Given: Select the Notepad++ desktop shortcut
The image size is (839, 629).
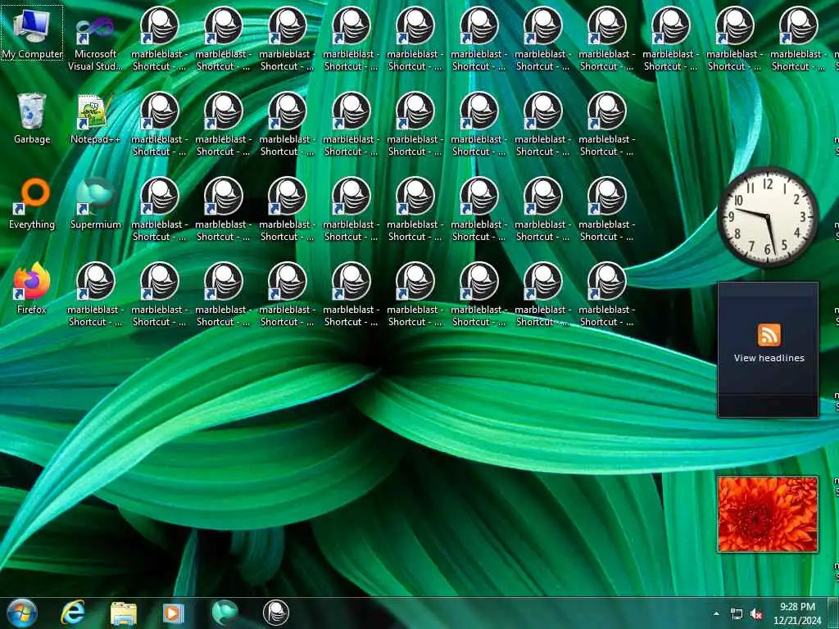Looking at the screenshot, I should click(95, 118).
